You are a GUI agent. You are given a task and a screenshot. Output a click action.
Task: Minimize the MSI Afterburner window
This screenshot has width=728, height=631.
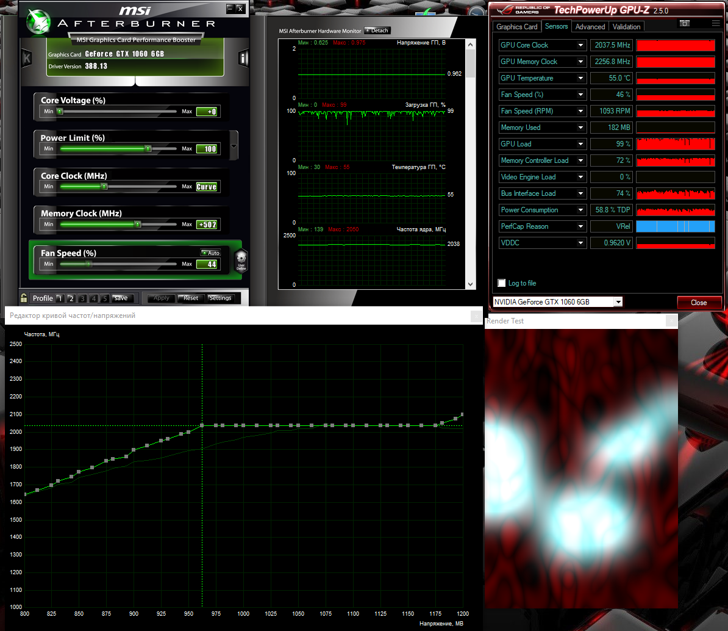pyautogui.click(x=230, y=9)
